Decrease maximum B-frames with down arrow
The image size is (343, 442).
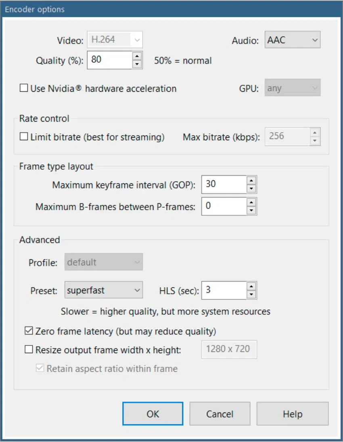[251, 210]
